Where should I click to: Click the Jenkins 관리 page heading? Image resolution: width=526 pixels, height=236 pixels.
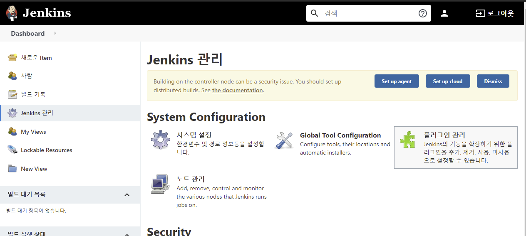[x=185, y=59]
